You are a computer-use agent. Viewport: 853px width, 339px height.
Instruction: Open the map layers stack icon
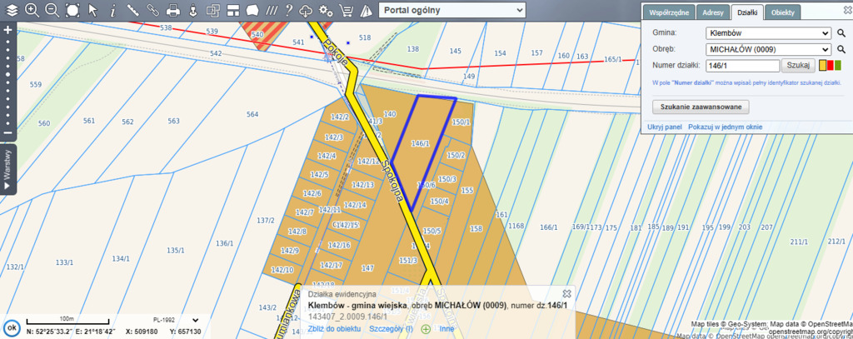[x=11, y=11]
